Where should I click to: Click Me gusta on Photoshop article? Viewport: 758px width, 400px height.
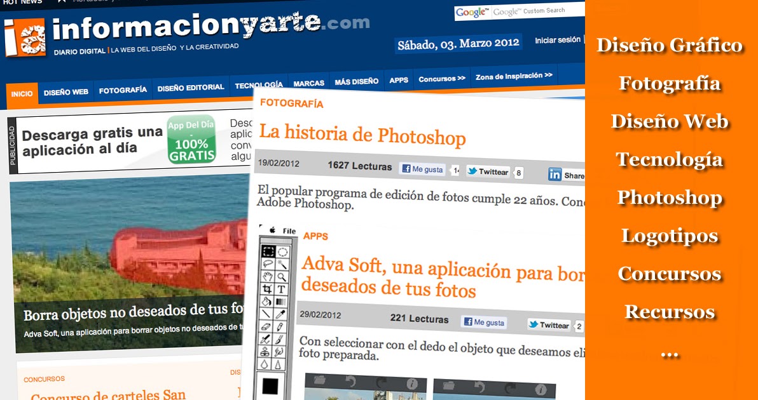coord(422,170)
